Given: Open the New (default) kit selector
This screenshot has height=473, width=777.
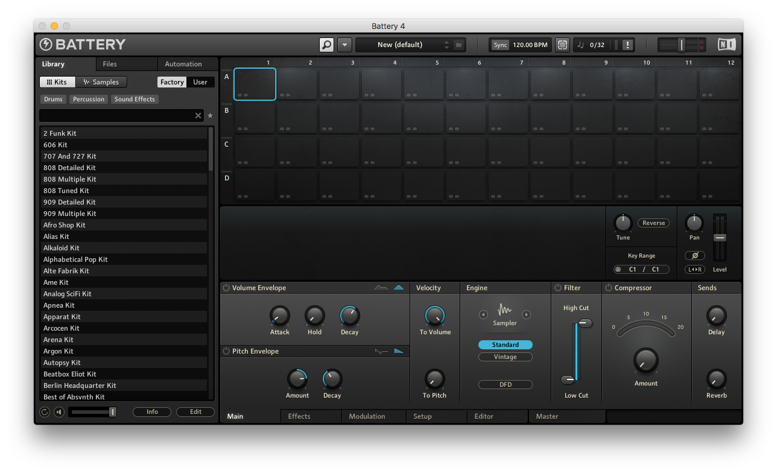Looking at the screenshot, I should click(400, 45).
